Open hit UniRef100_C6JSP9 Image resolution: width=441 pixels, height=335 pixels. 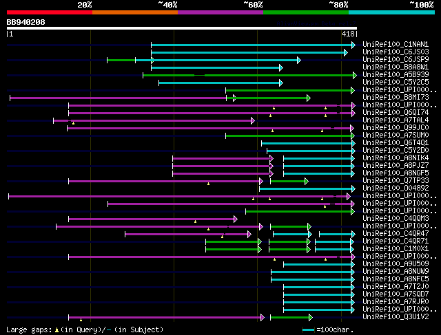pyautogui.click(x=396, y=60)
